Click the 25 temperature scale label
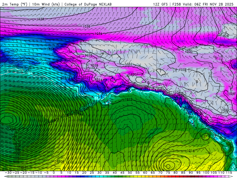237x178 pixels. point(92,173)
